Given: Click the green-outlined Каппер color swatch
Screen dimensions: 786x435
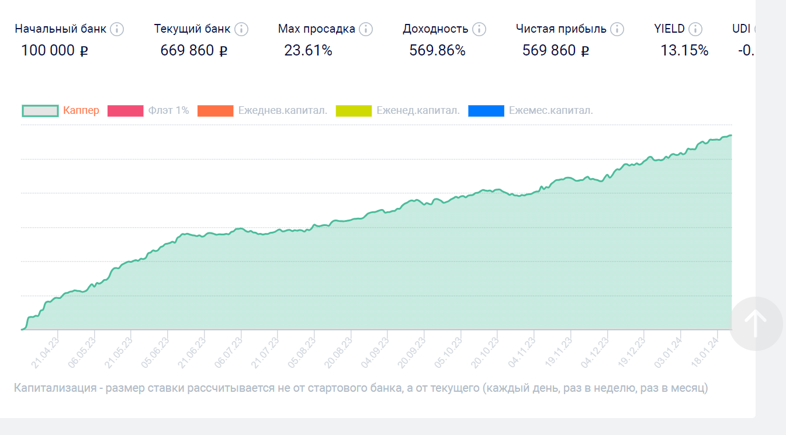Looking at the screenshot, I should coord(40,111).
